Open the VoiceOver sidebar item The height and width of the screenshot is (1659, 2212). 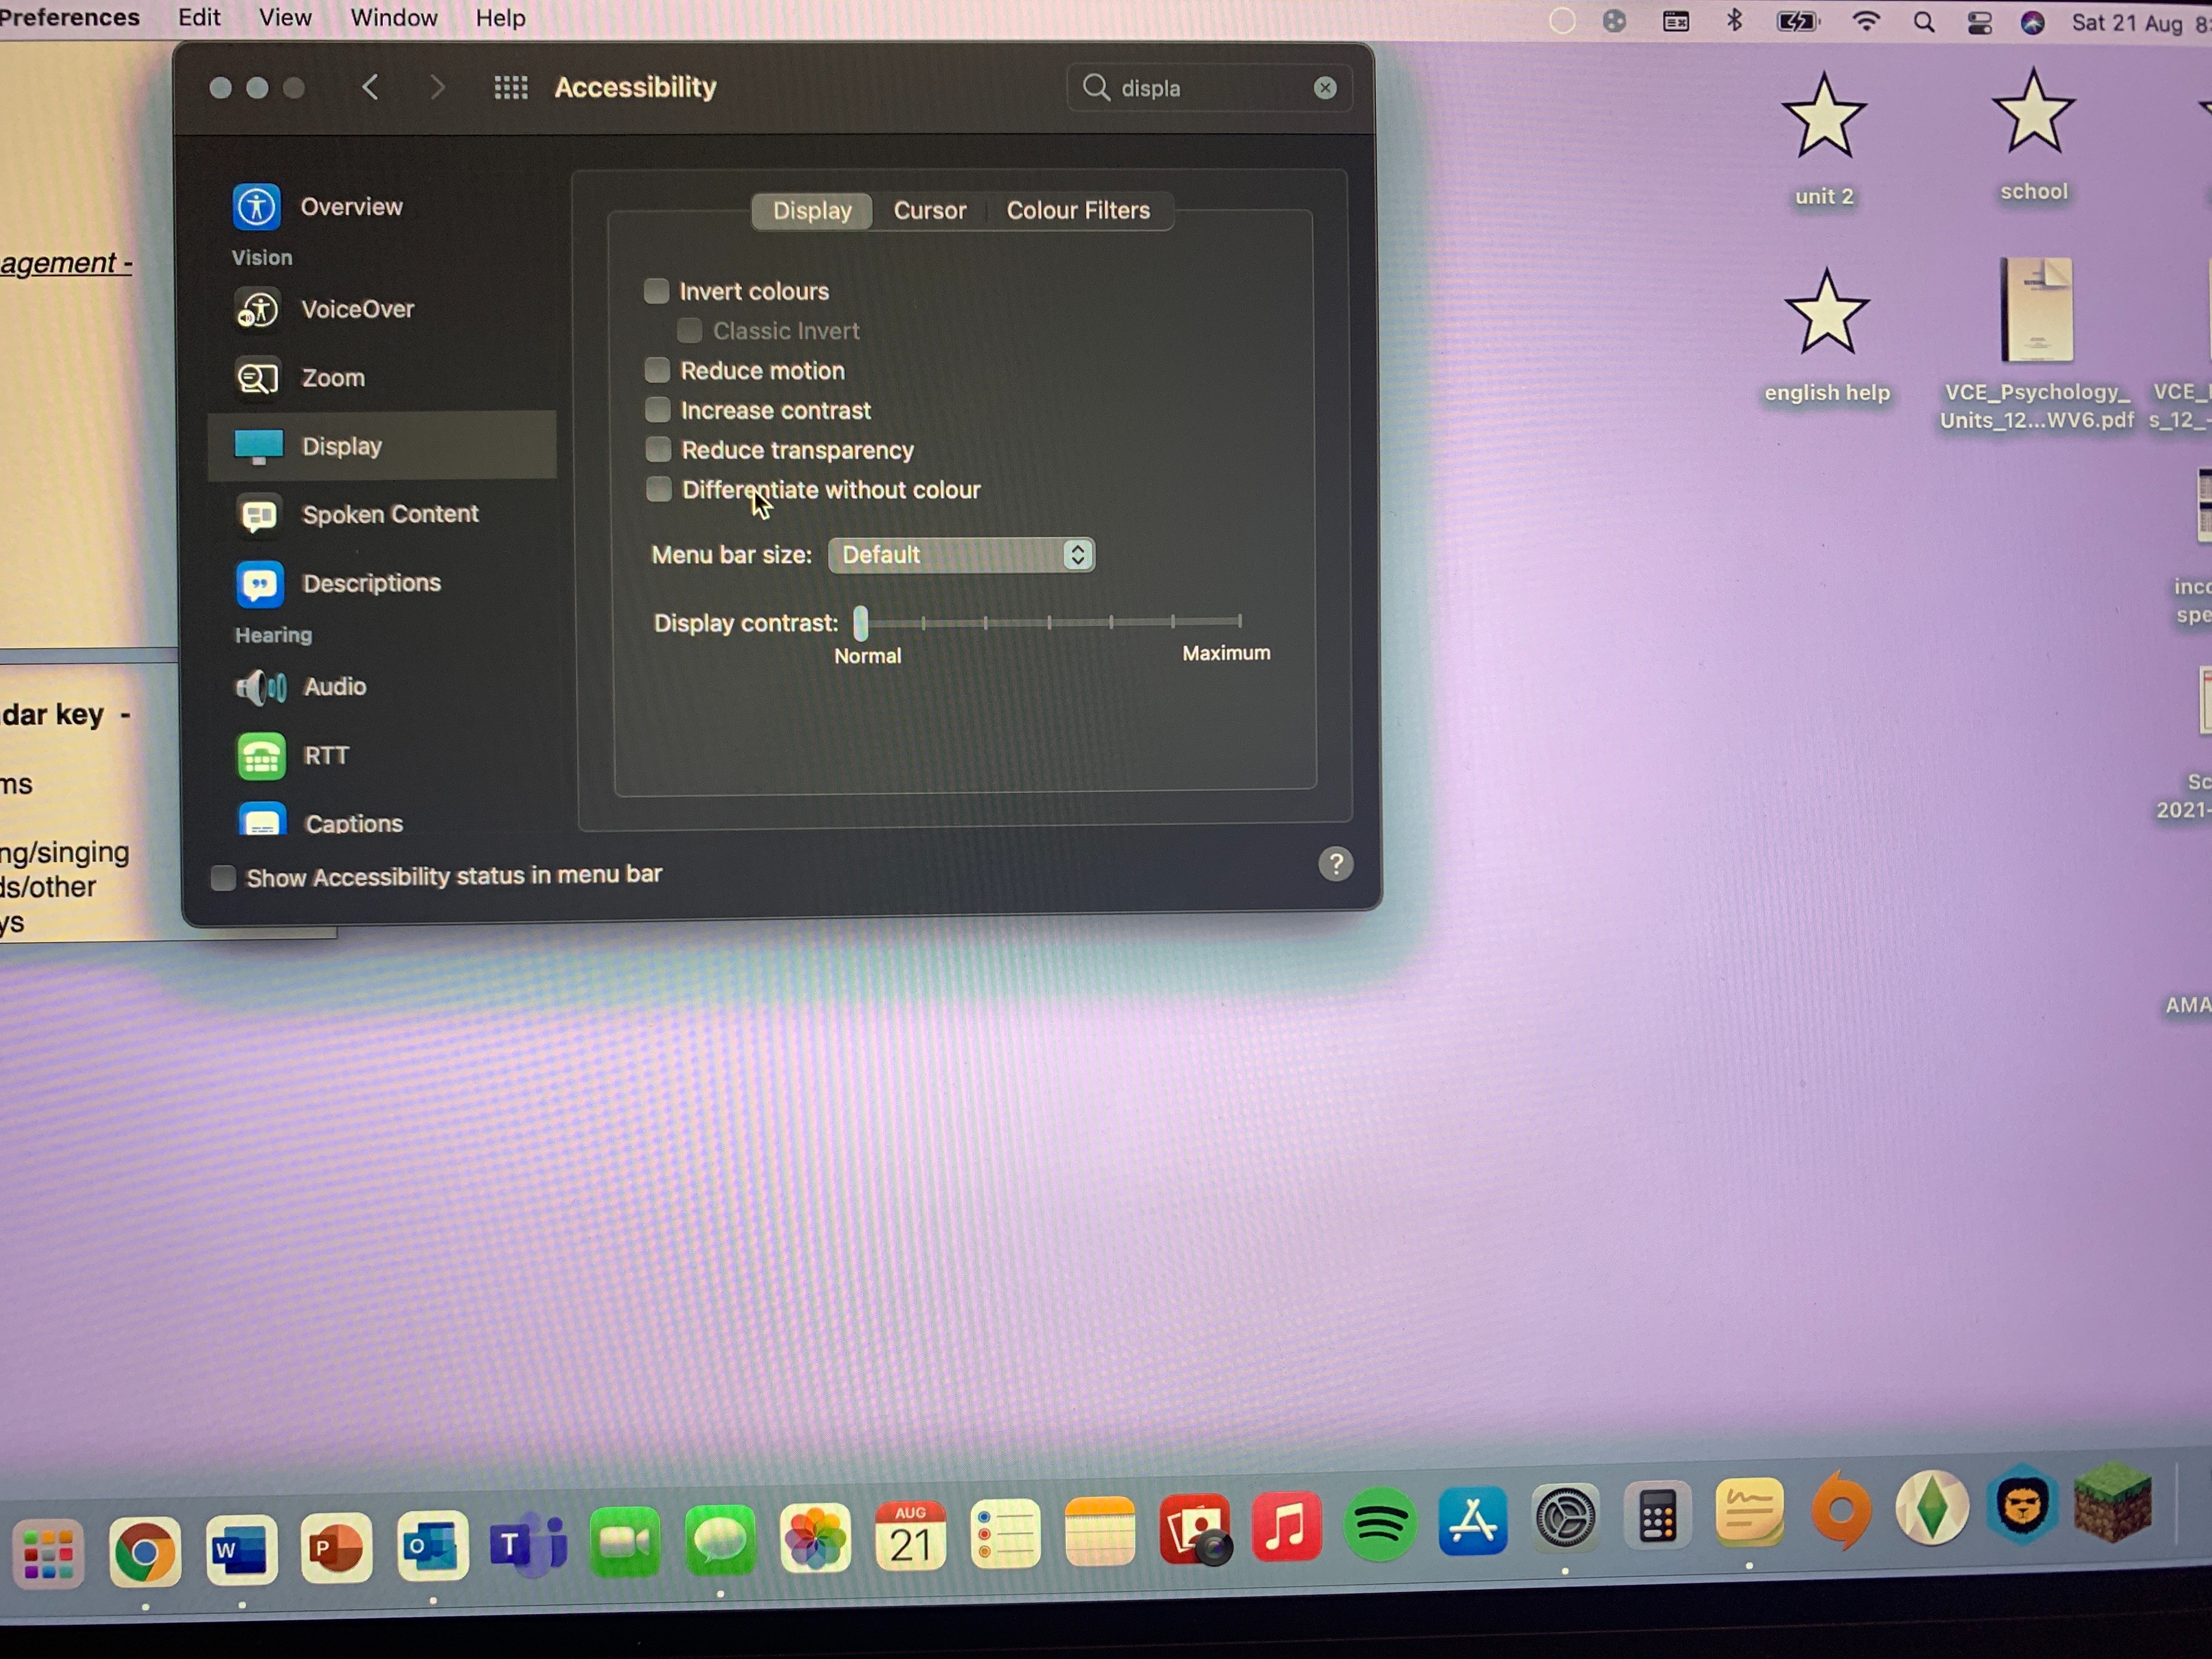tap(356, 310)
